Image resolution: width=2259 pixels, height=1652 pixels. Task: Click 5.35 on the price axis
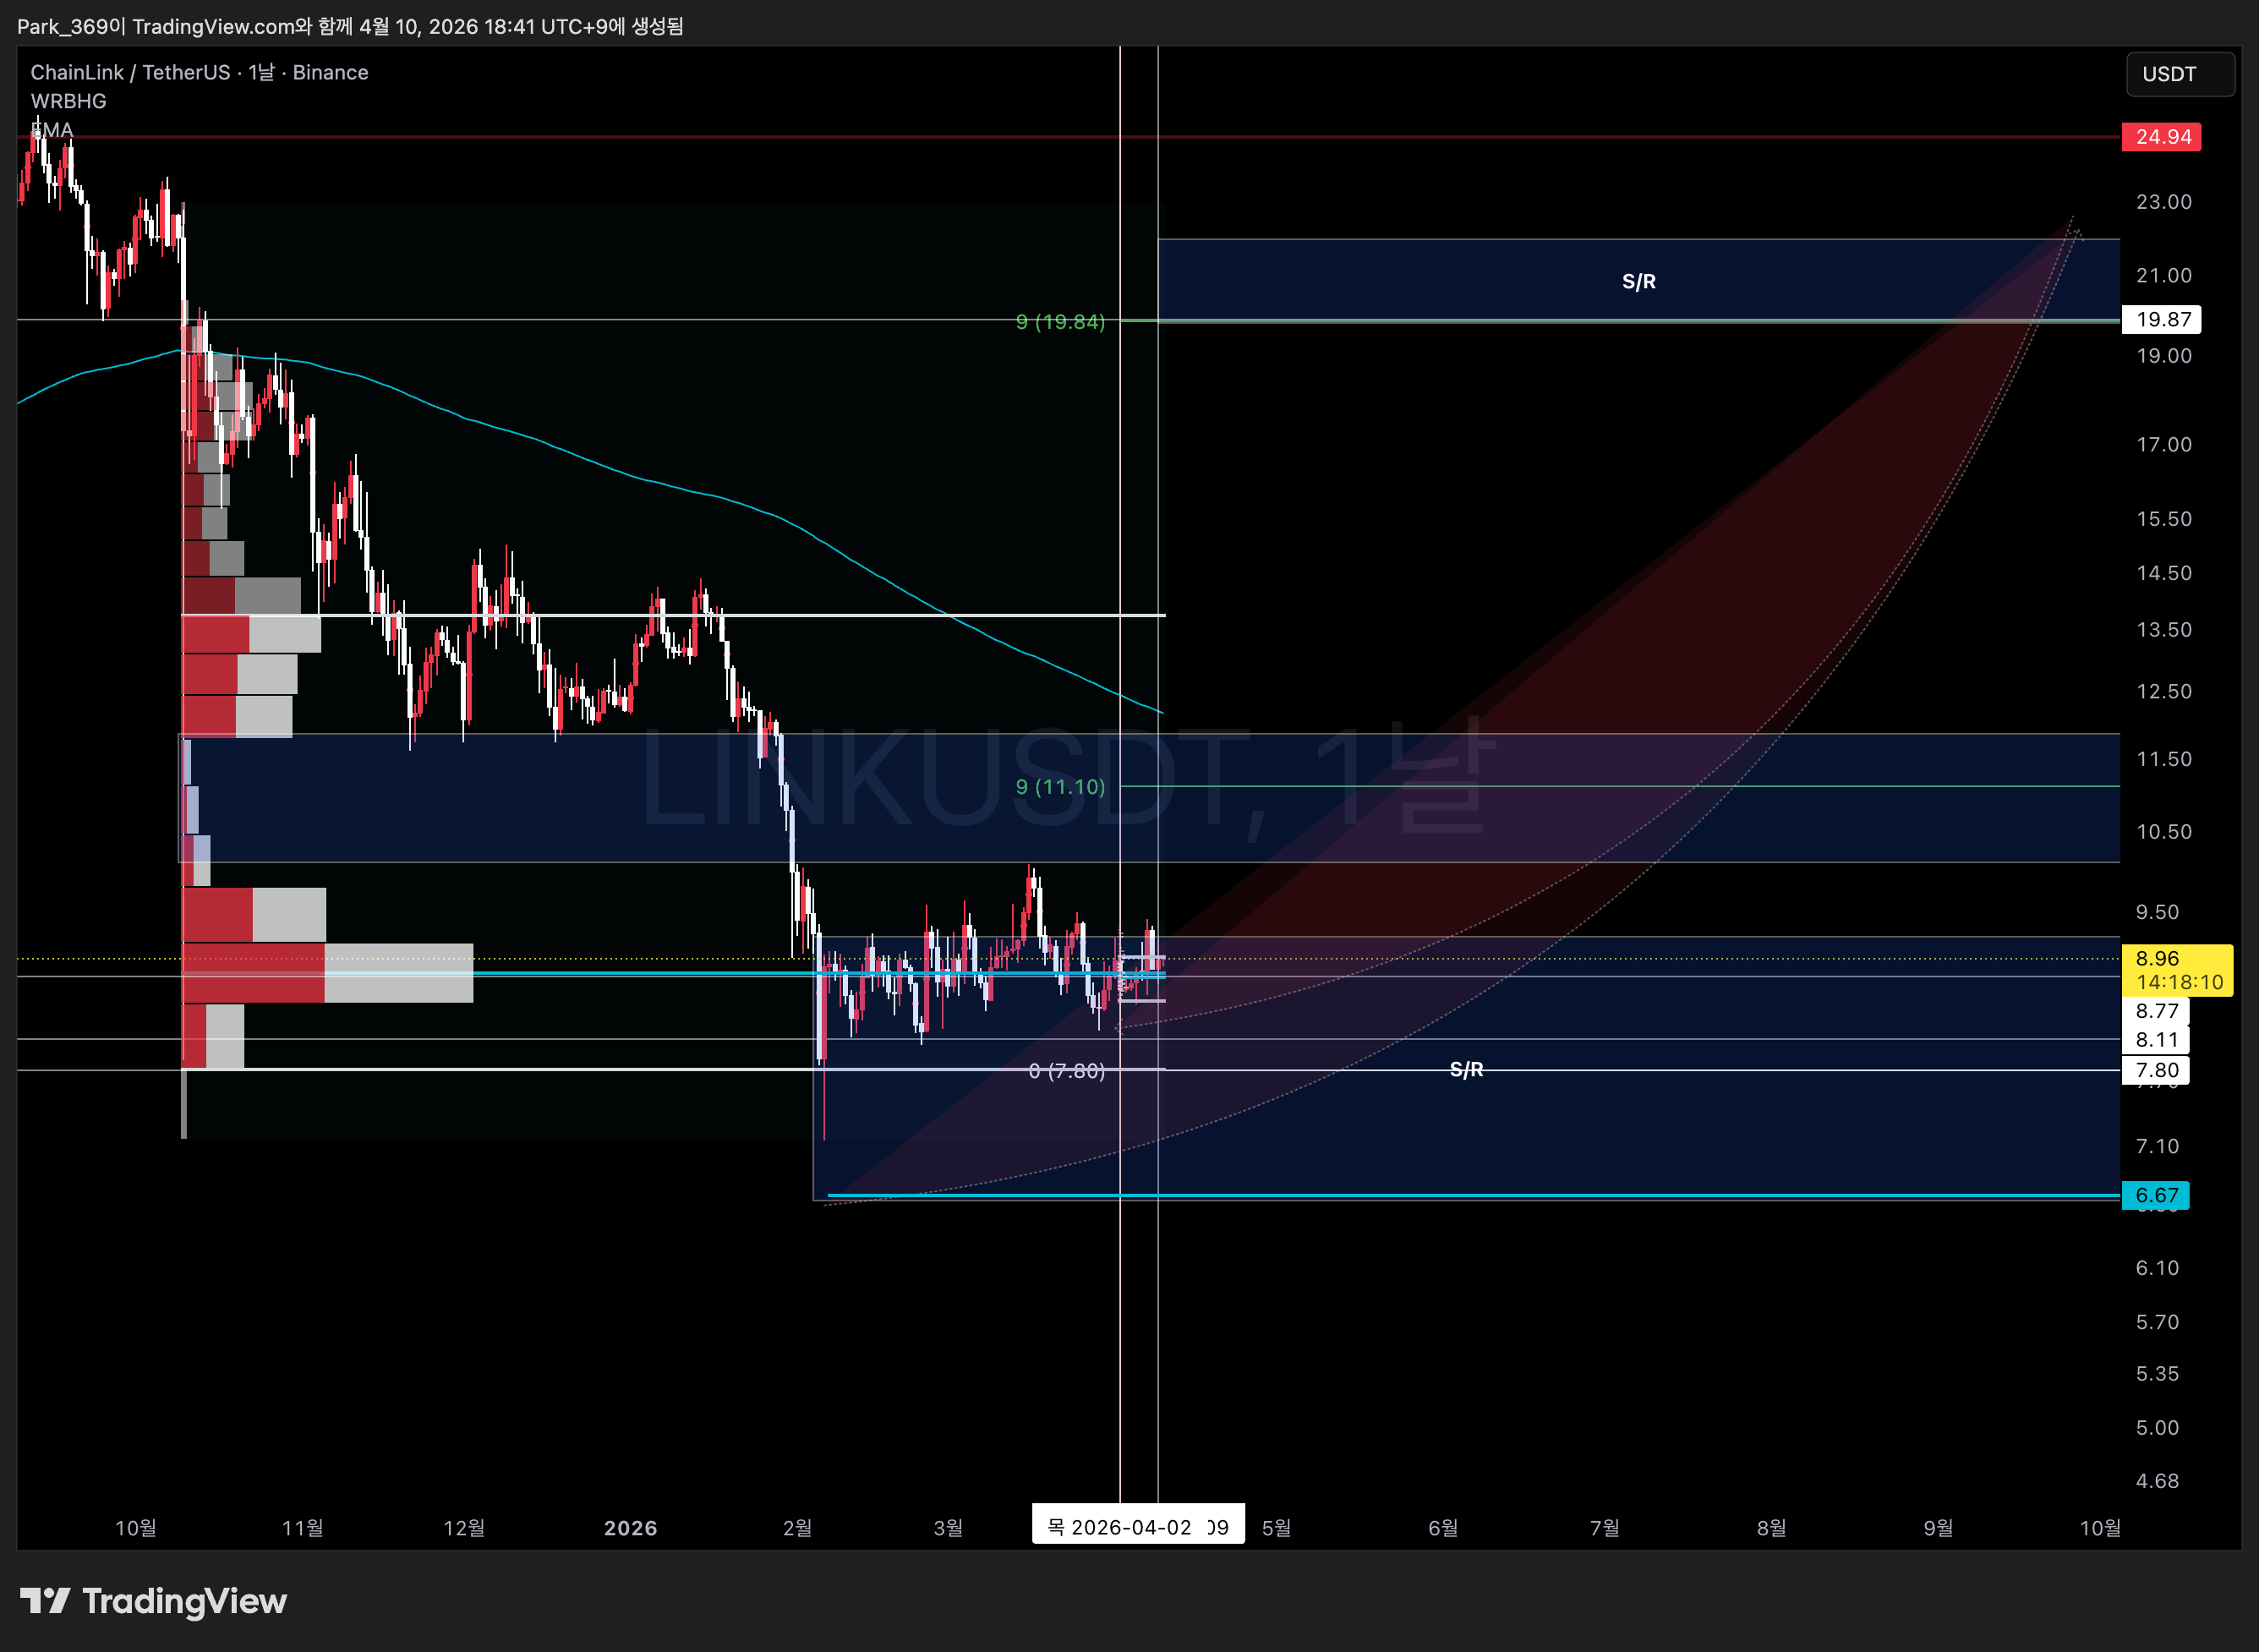[x=2157, y=1374]
